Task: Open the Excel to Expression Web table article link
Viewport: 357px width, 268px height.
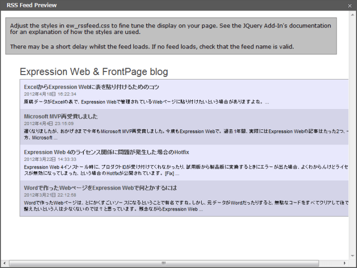Action: point(91,87)
